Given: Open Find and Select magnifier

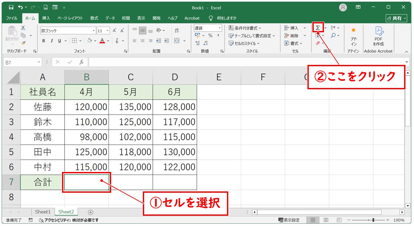Looking at the screenshot, I should (x=333, y=35).
